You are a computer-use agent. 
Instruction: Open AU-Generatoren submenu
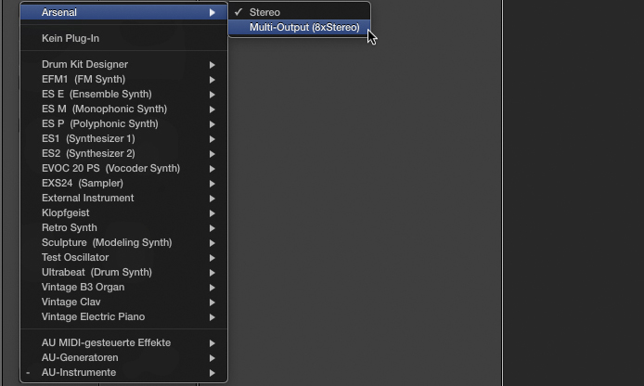point(123,357)
